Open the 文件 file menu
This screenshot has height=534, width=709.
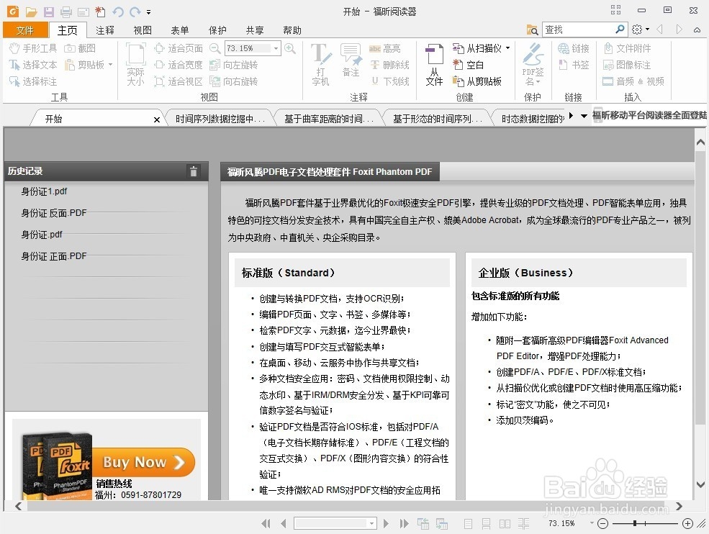pos(25,30)
